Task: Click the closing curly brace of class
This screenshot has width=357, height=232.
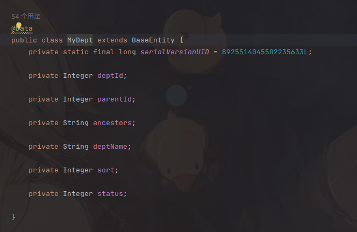Action: click(x=13, y=217)
